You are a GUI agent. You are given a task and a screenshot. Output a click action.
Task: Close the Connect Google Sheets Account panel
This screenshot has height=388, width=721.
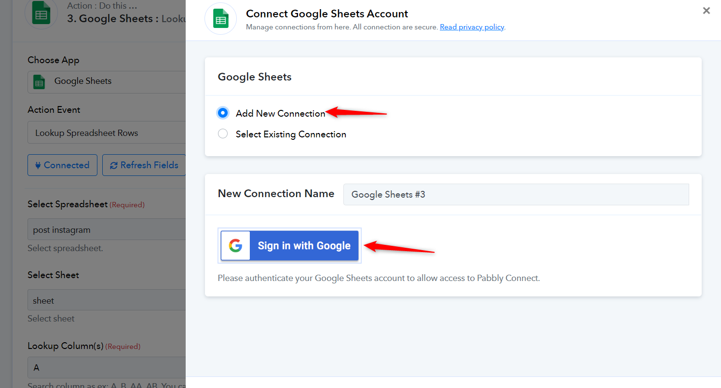(x=707, y=11)
